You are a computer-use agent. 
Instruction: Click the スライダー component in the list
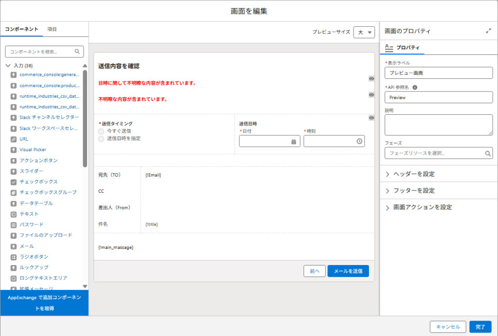coord(31,171)
